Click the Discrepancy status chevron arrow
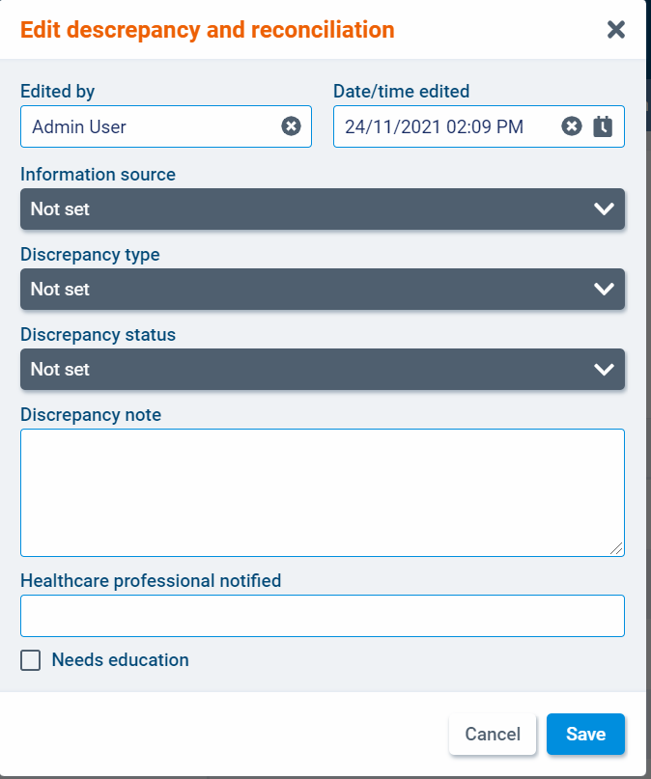Viewport: 651px width, 779px height. (604, 369)
